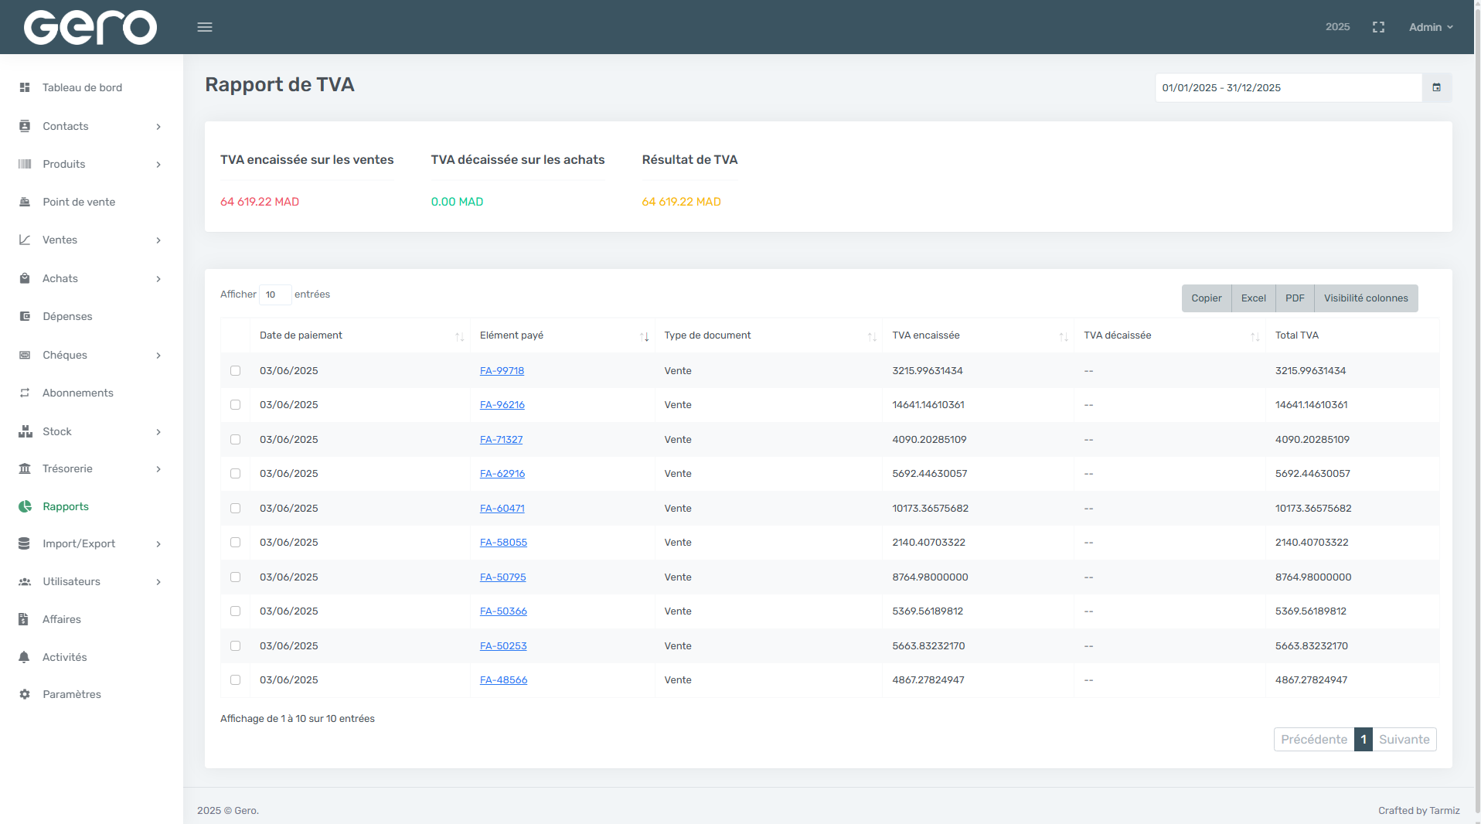Check the row for FA-50795
The image size is (1481, 824).
(x=235, y=577)
